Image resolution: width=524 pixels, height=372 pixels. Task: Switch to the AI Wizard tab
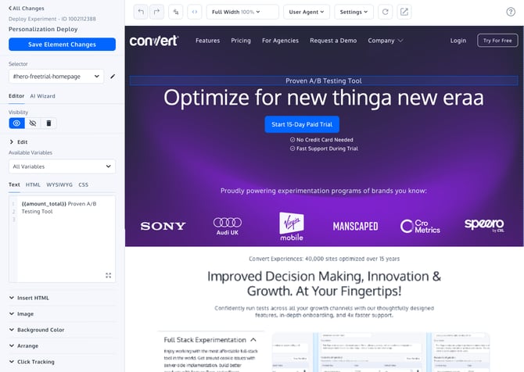tap(42, 96)
